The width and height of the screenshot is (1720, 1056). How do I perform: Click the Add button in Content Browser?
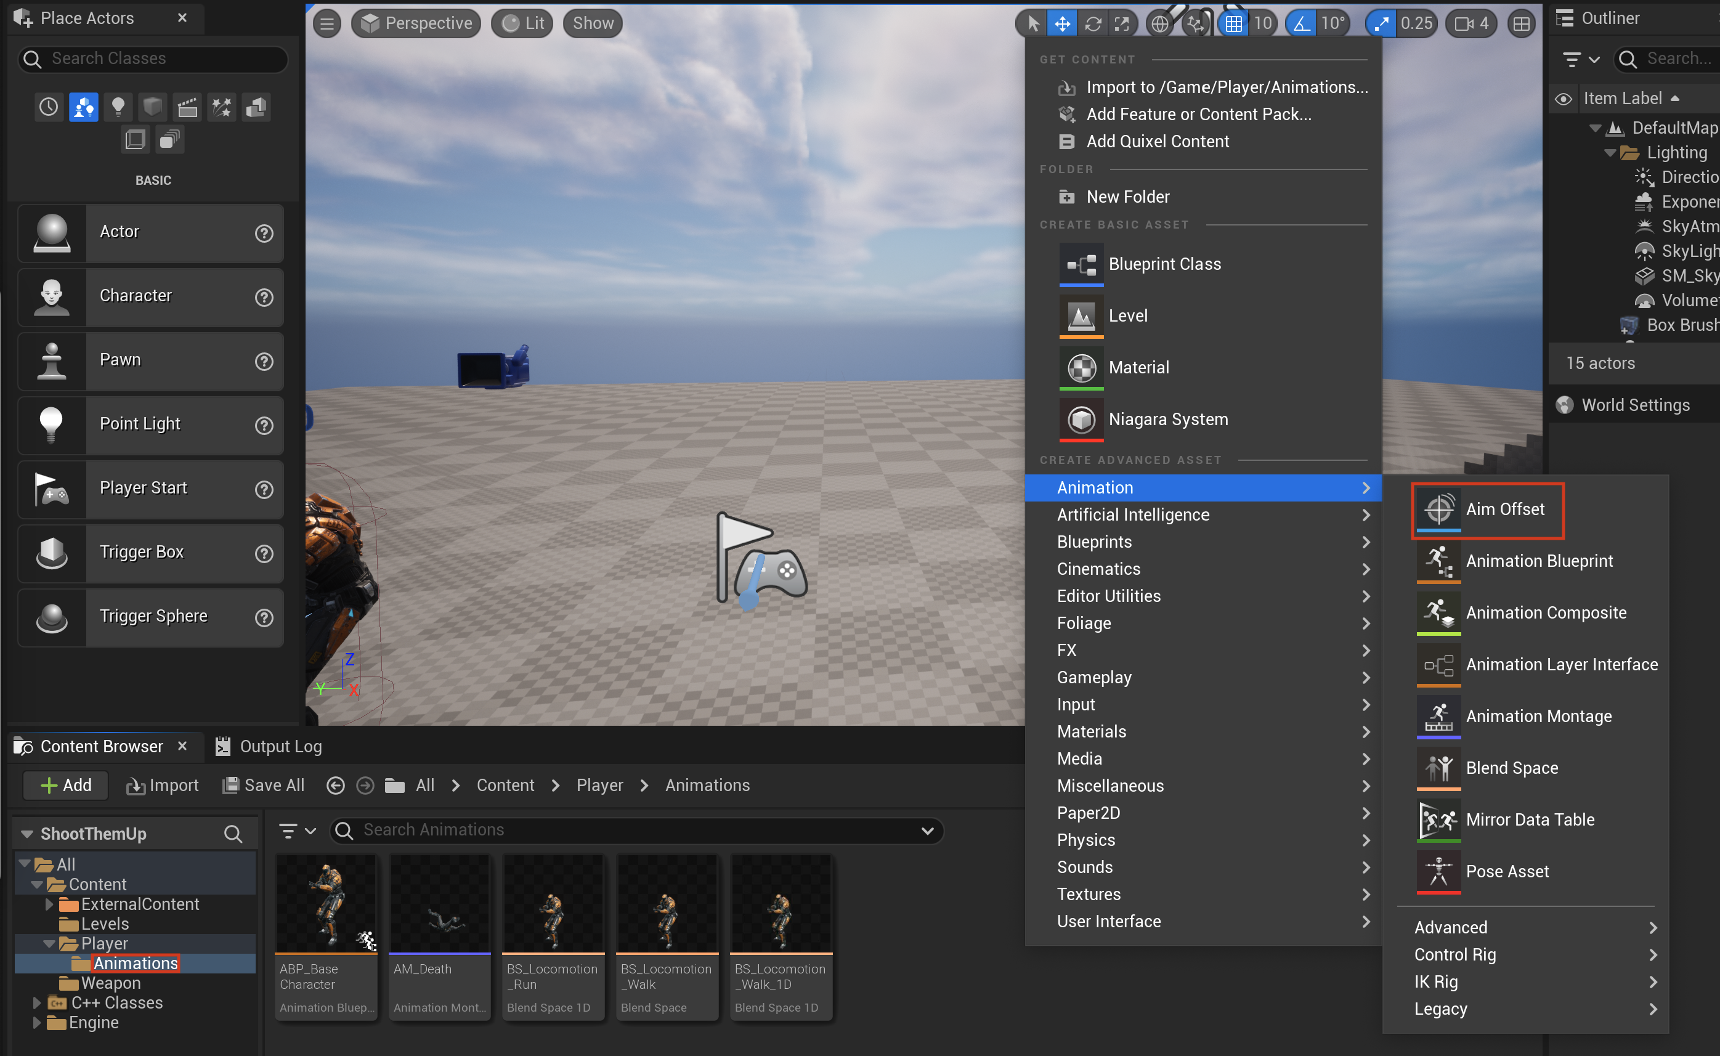click(66, 786)
